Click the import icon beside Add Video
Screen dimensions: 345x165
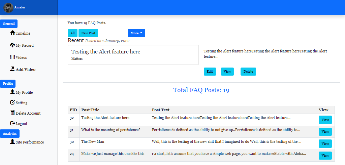[12, 69]
